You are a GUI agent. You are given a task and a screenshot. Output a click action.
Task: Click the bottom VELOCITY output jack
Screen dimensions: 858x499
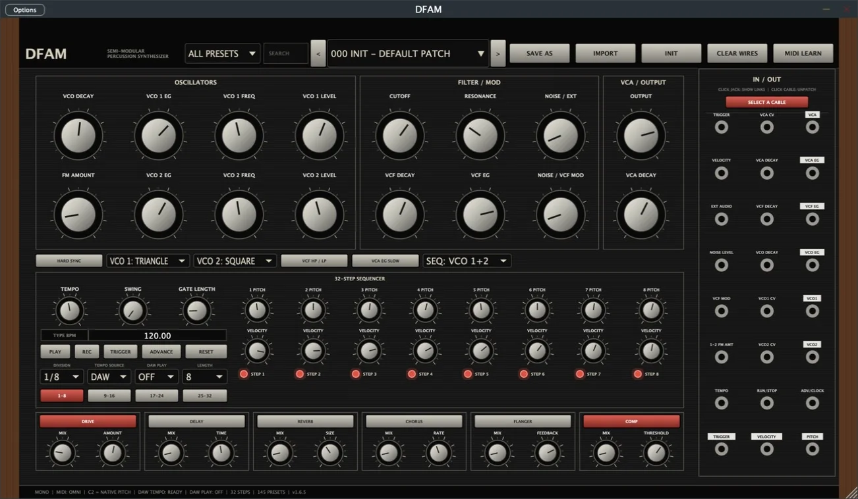(x=767, y=449)
